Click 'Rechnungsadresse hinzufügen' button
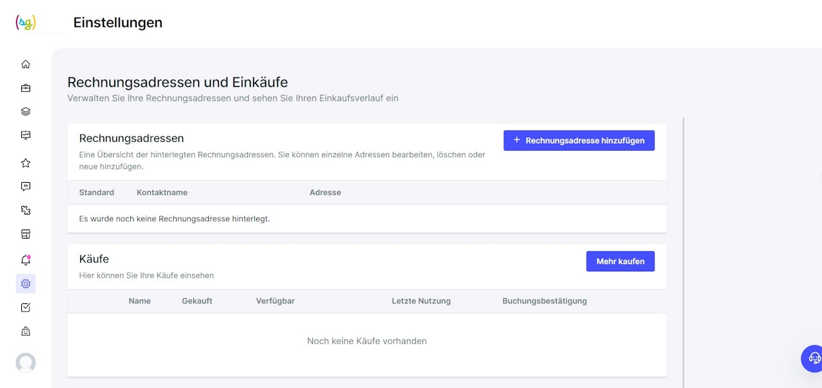The height and width of the screenshot is (388, 822). point(579,140)
